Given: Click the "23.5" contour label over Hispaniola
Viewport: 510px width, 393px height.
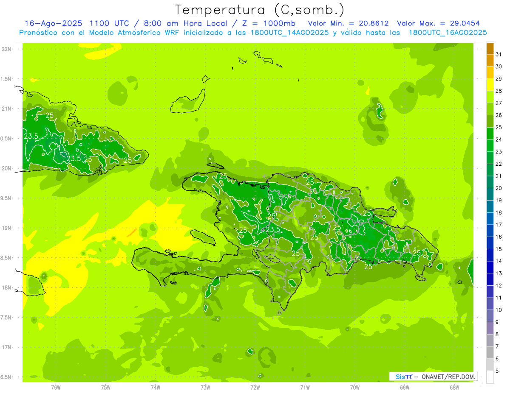Looking at the screenshot, I should tap(272, 229).
